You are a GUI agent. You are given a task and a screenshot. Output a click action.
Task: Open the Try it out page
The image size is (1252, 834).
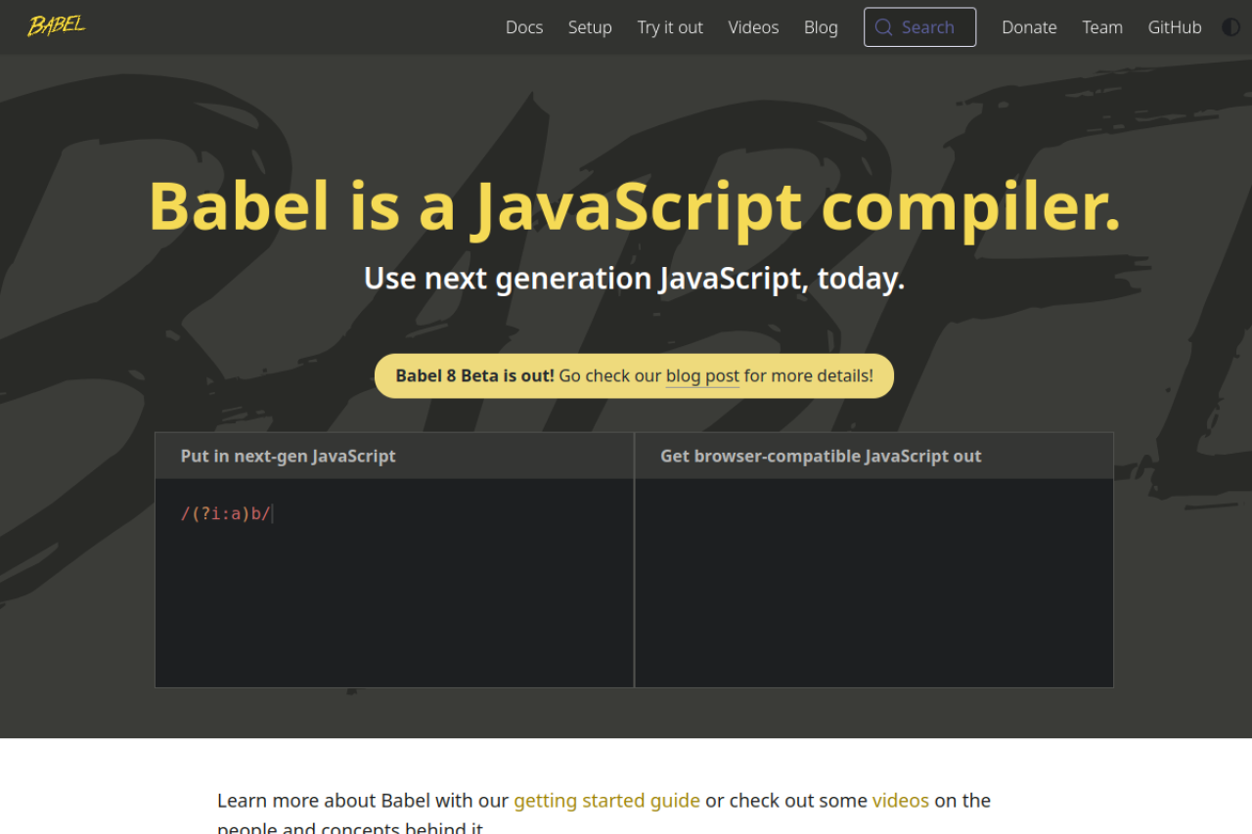tap(670, 27)
